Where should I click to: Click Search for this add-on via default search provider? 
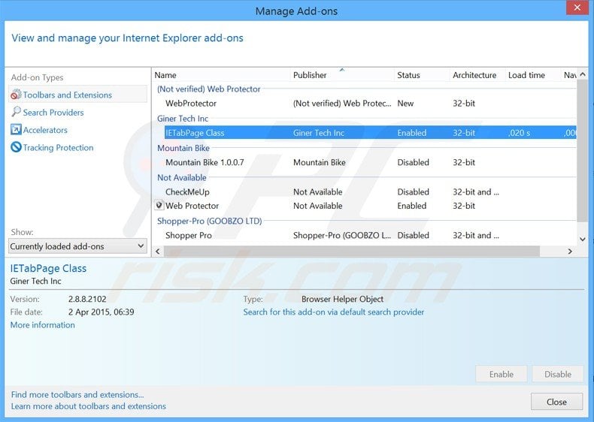point(333,312)
